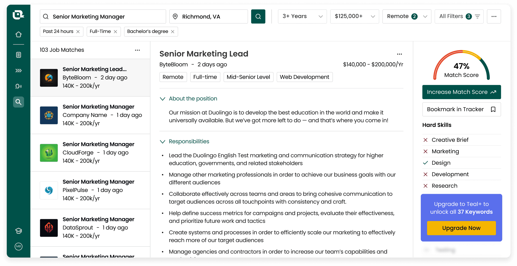Remove the Bachelor's degree filter chip

coord(173,32)
